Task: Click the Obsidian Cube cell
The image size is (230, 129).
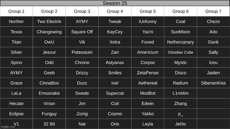Action: [x=181, y=52]
